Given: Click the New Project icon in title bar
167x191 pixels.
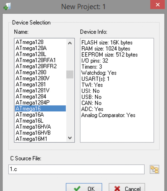Looking at the screenshot, I should point(7,6).
